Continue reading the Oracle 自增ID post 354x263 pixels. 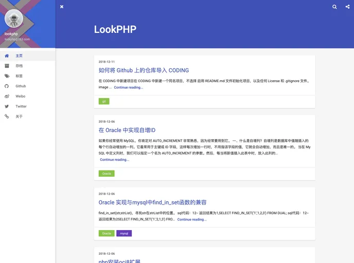pos(114,160)
